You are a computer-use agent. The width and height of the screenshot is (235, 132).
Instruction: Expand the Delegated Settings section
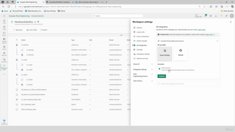pyautogui.click(x=143, y=69)
